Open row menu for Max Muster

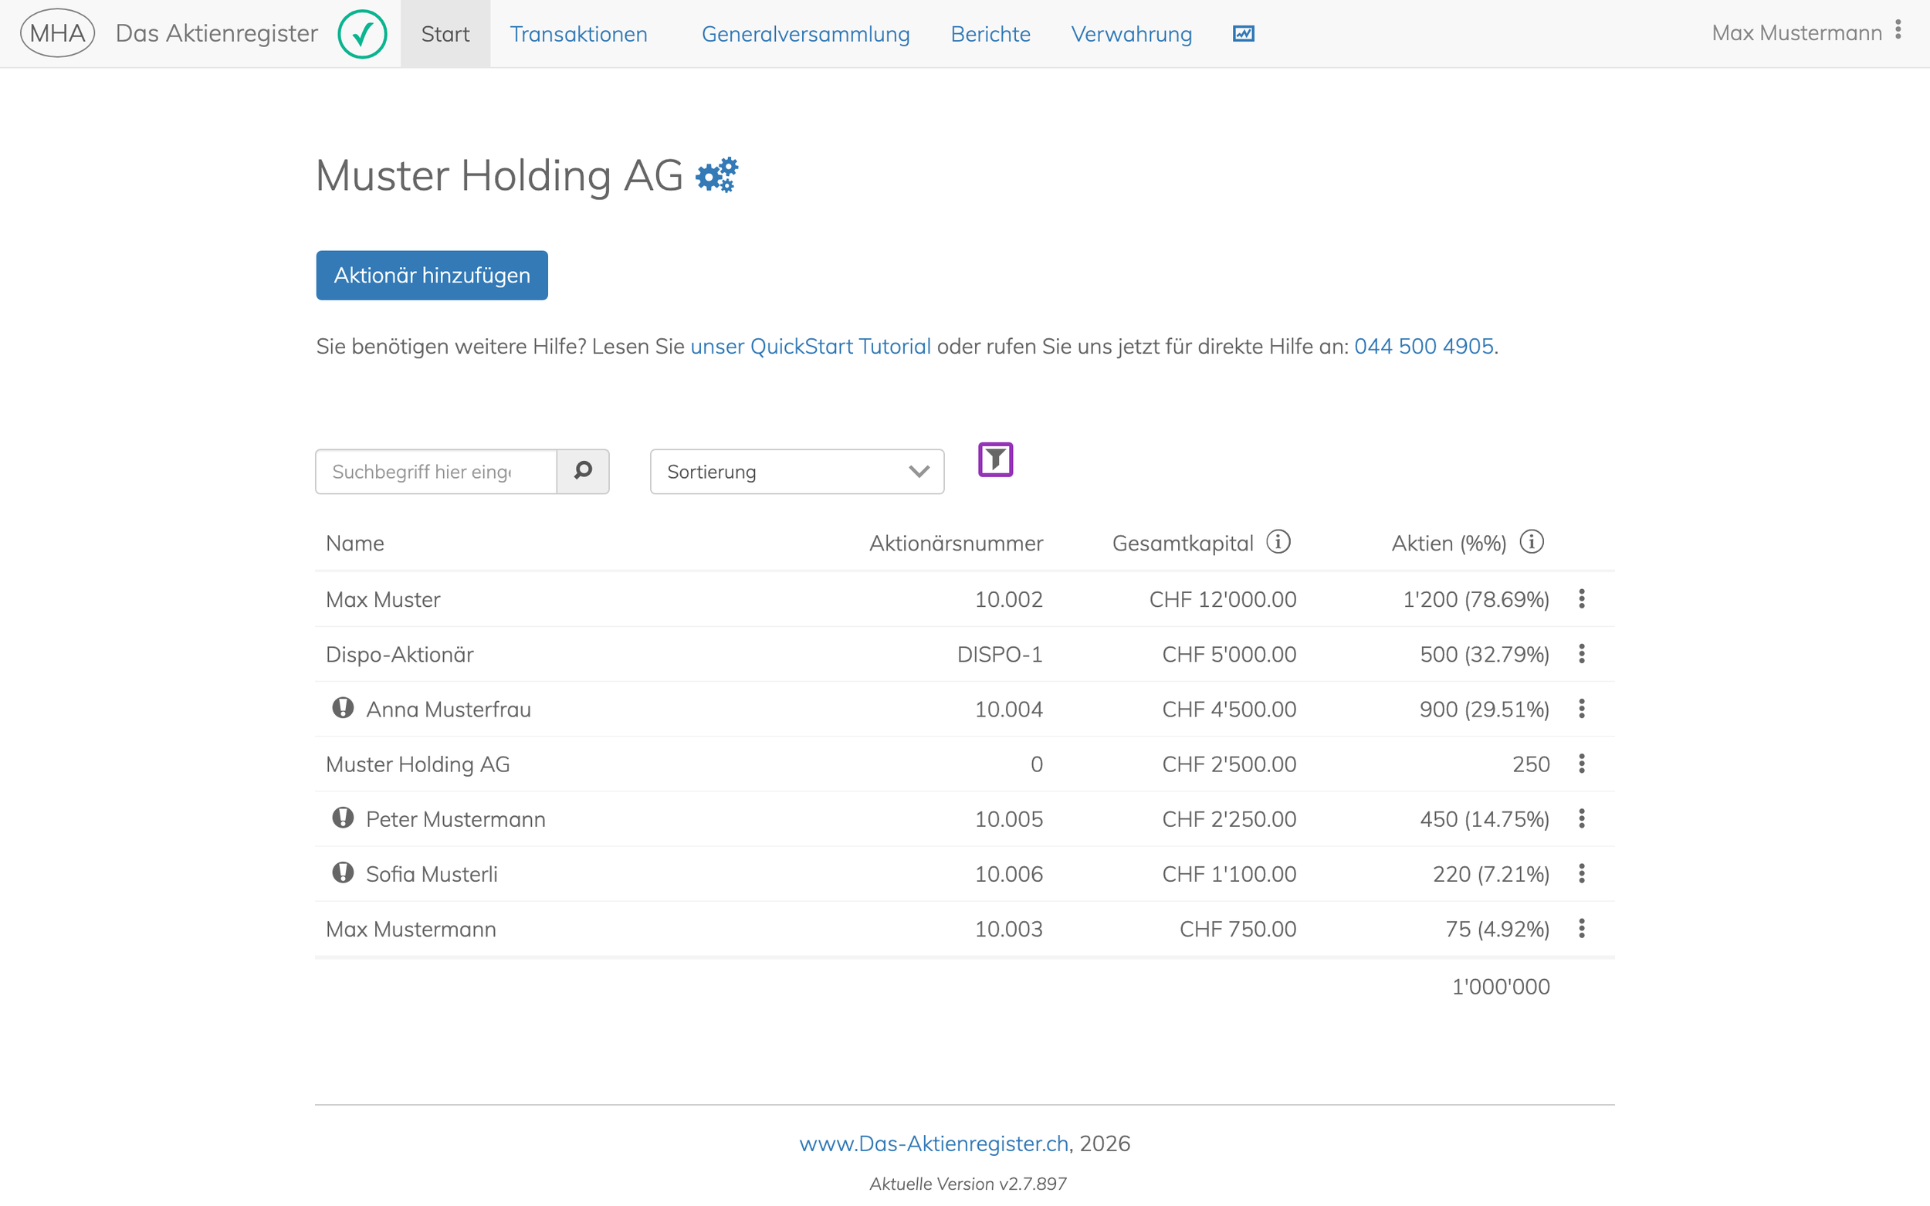pos(1582,599)
